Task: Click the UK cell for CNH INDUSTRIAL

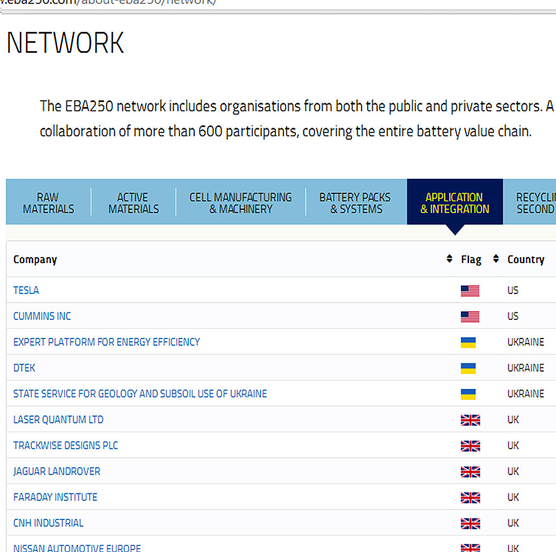Action: (513, 523)
